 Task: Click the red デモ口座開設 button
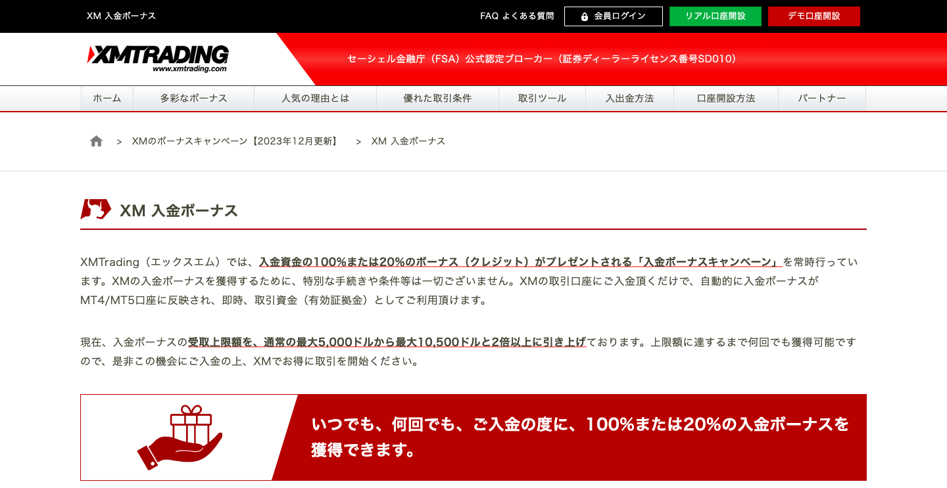(x=814, y=16)
